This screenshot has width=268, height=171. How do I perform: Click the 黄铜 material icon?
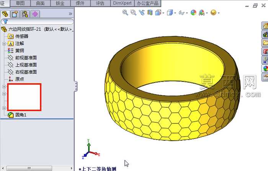(11, 51)
